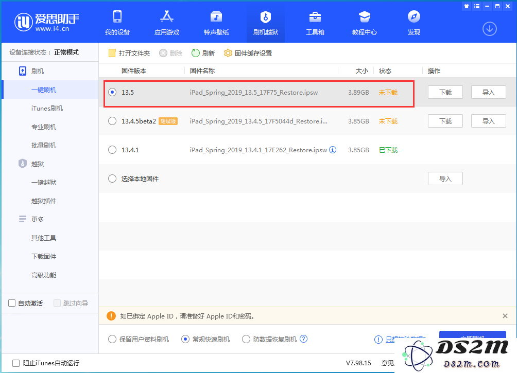Open 应用游戏 apps section
The width and height of the screenshot is (517, 373).
[166, 23]
